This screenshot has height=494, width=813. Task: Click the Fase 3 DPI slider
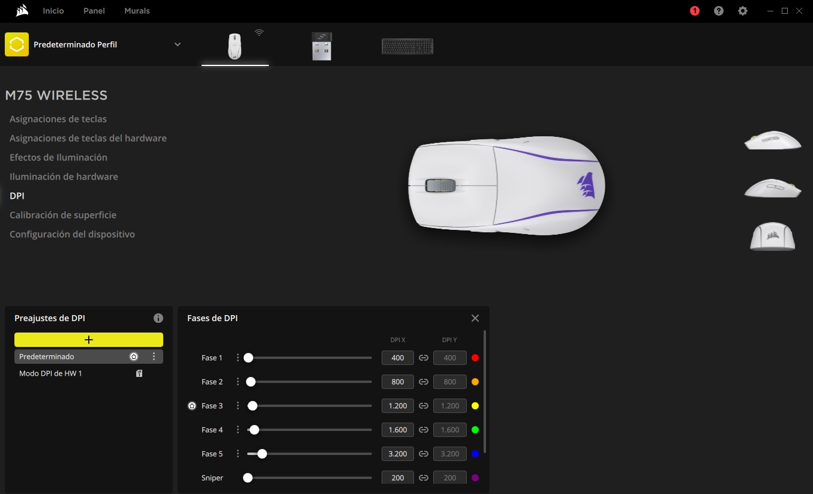310,406
